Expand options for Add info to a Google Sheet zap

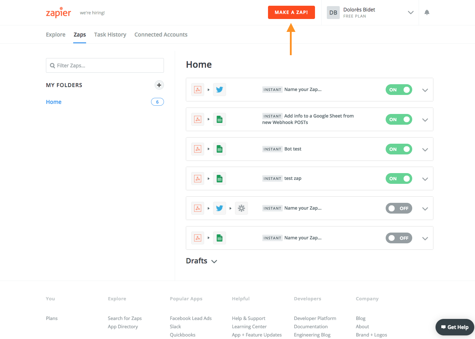click(x=425, y=120)
